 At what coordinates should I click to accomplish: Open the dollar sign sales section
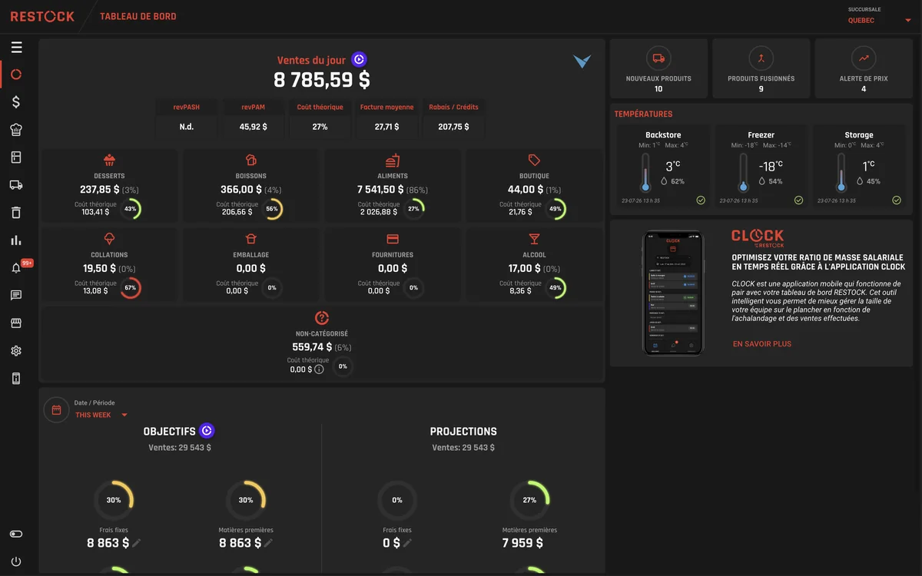[16, 102]
